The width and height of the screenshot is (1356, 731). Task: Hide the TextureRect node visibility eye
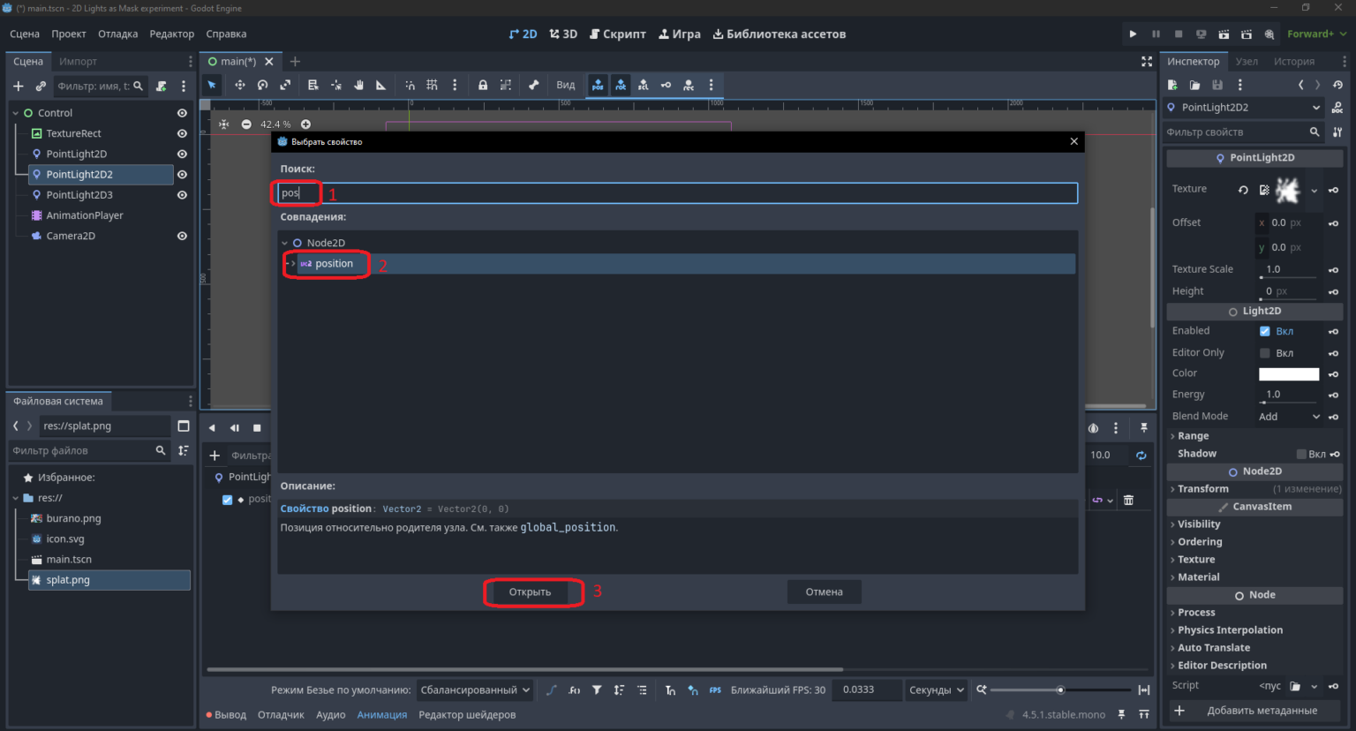(x=182, y=133)
